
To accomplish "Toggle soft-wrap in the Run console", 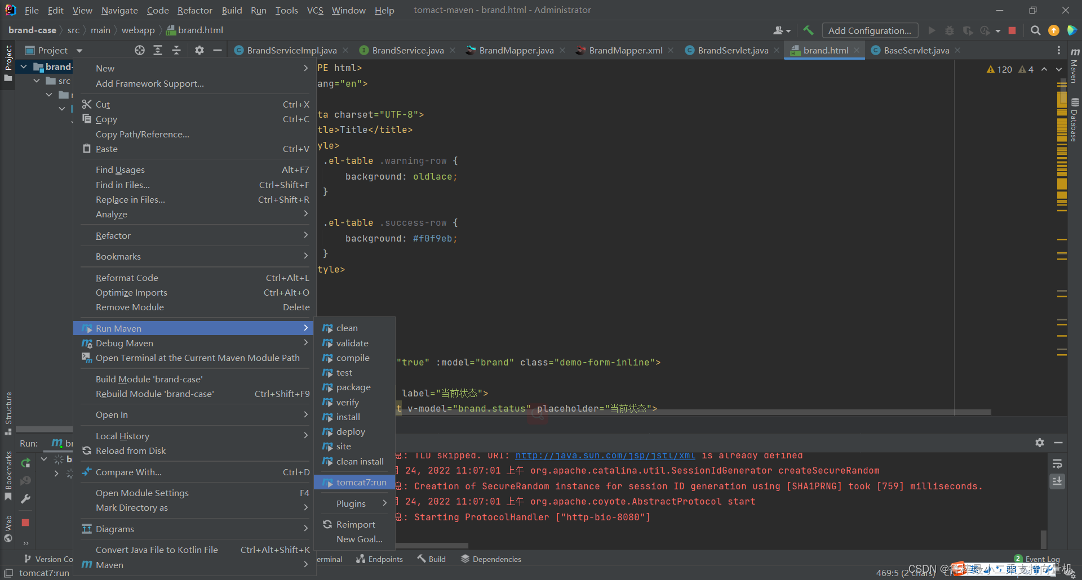I will 1057,464.
